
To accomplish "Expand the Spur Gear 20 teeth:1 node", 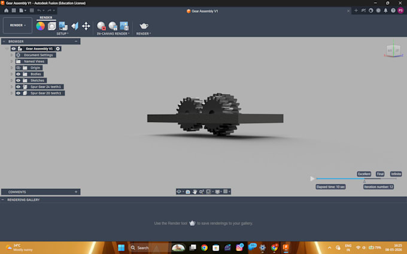I will pyautogui.click(x=11, y=93).
